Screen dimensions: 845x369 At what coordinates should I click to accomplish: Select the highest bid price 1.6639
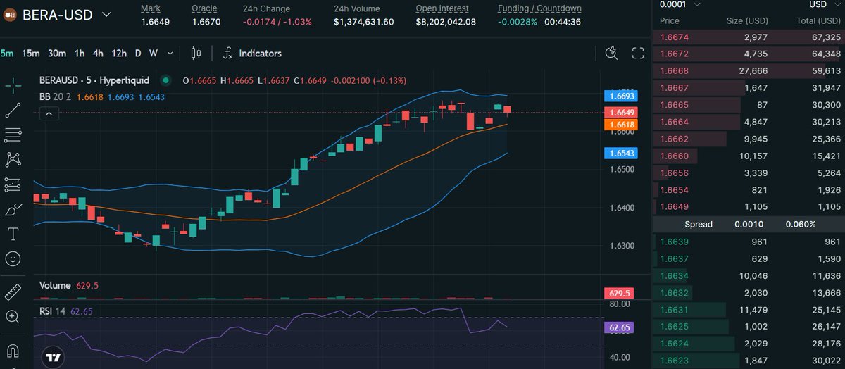click(x=674, y=242)
